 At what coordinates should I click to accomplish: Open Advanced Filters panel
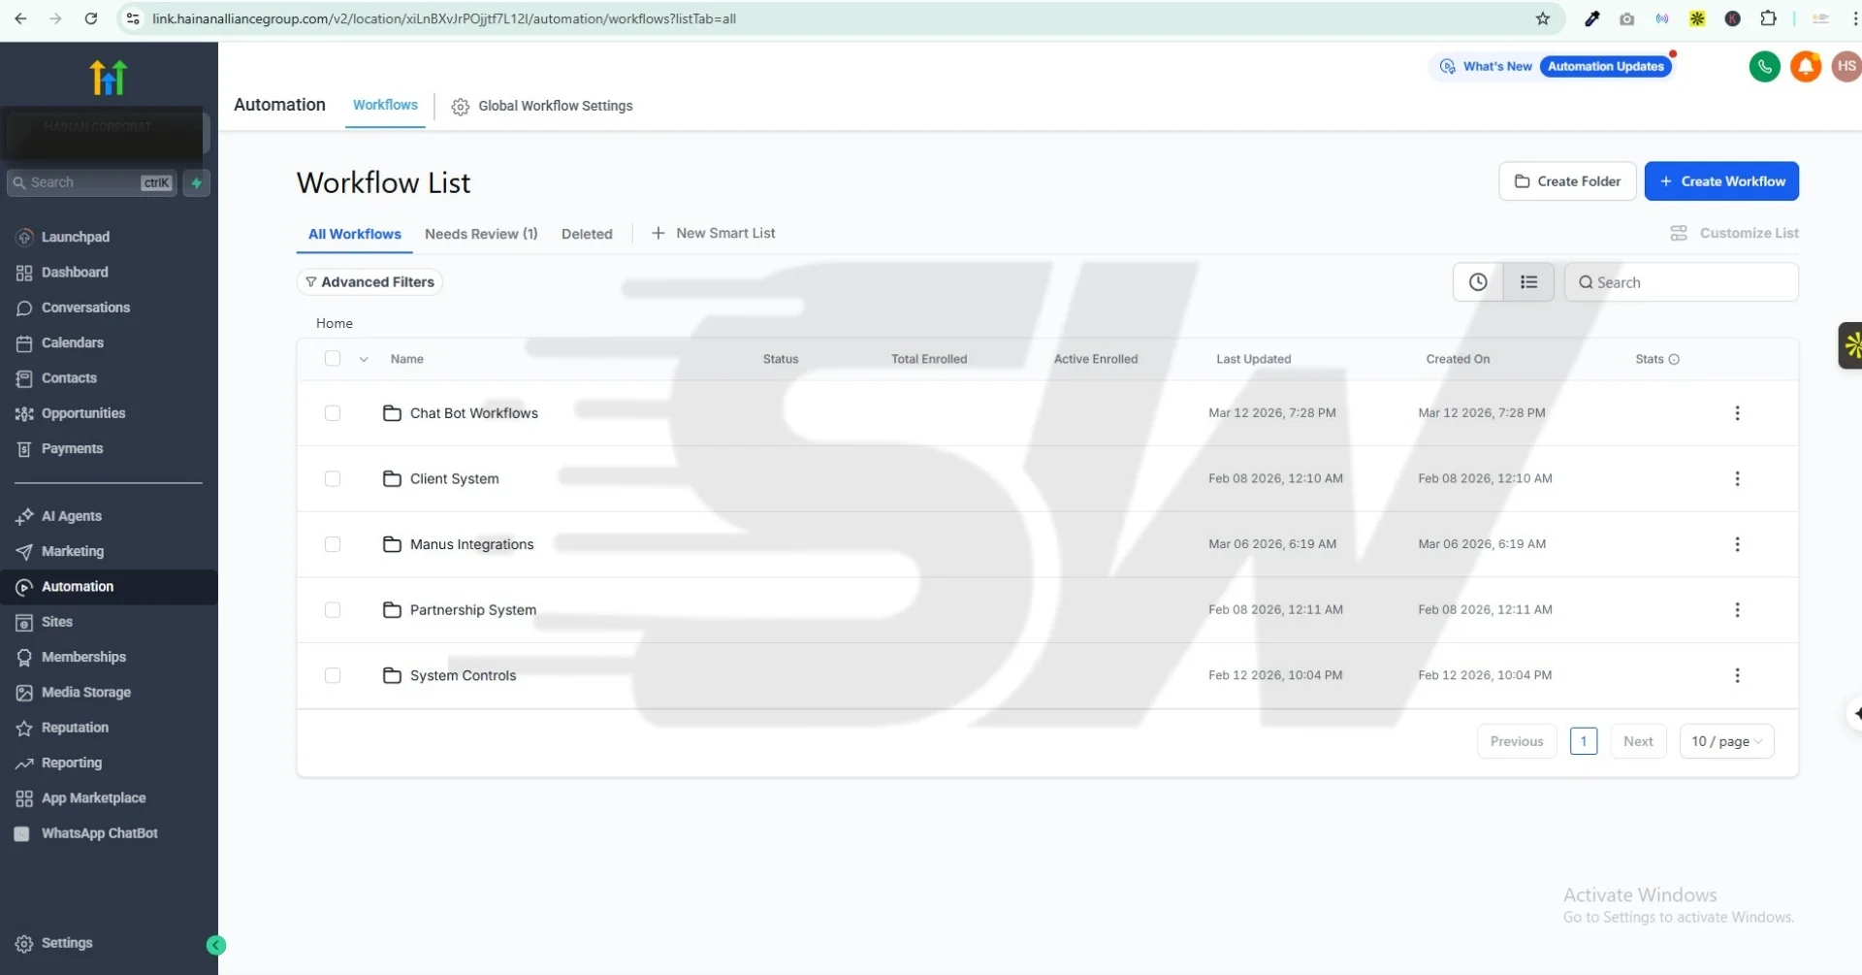point(369,282)
